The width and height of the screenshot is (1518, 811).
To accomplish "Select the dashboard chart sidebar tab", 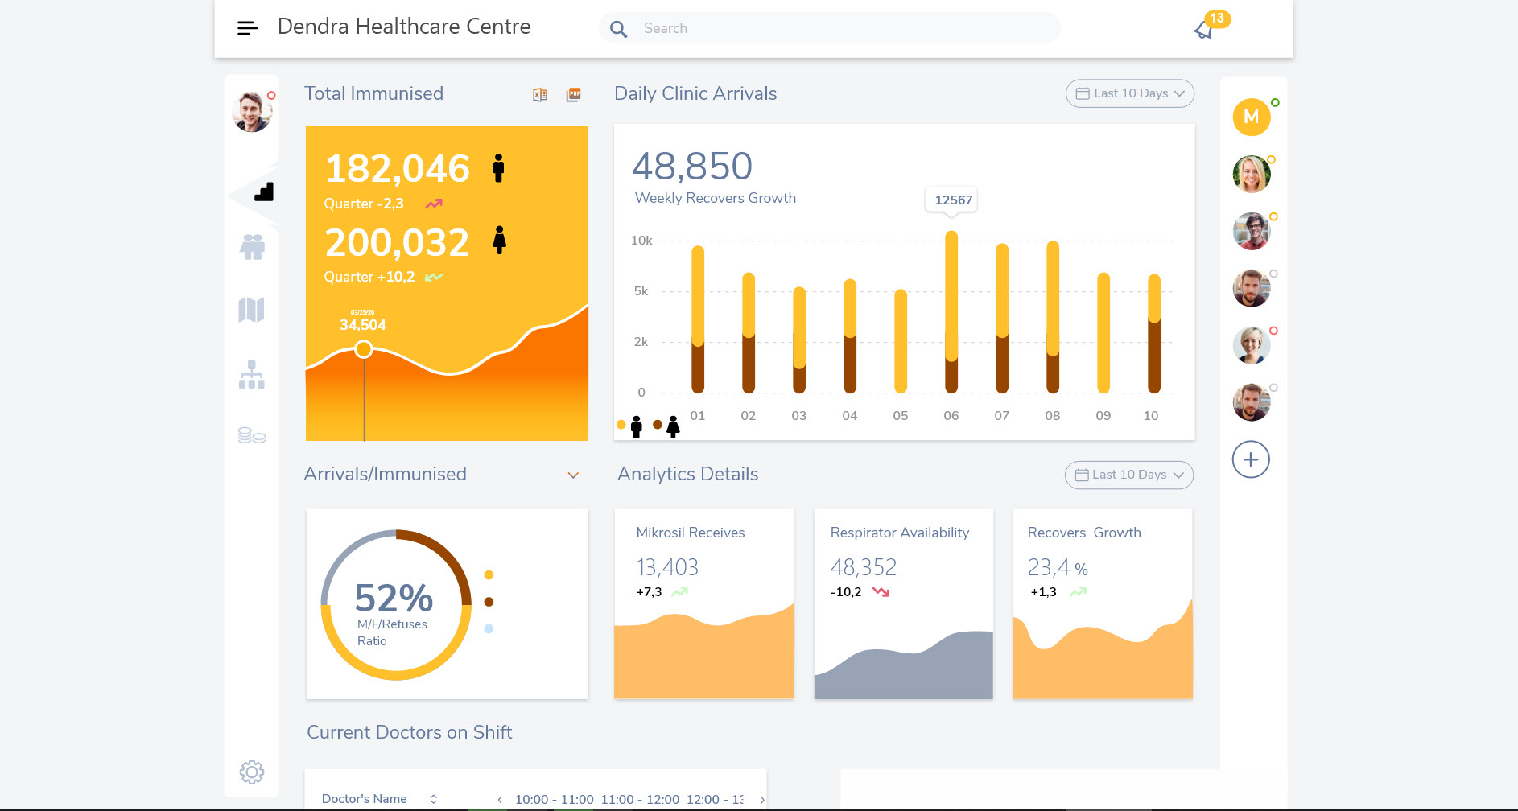I will [263, 192].
